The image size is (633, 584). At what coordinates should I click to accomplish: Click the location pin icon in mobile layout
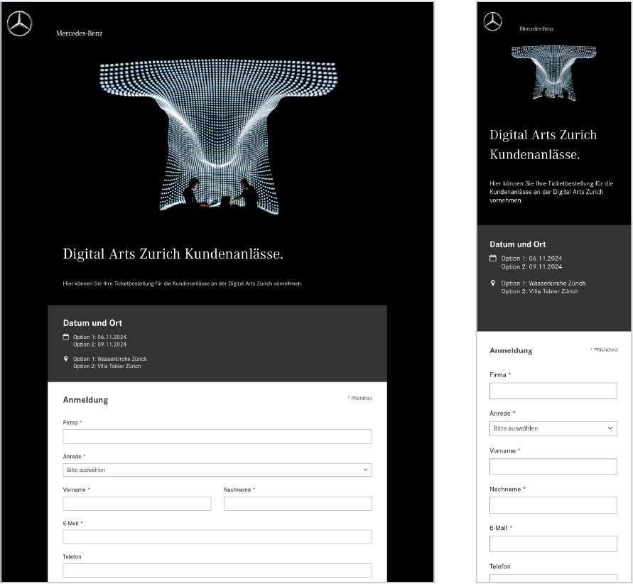[x=493, y=283]
